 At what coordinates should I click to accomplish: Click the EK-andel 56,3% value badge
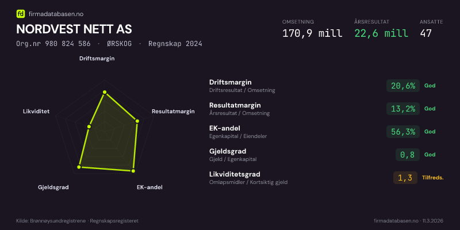pos(402,132)
